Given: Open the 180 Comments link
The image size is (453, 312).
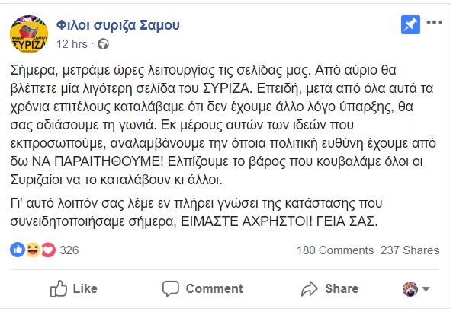Looking at the screenshot, I should pos(335,250).
